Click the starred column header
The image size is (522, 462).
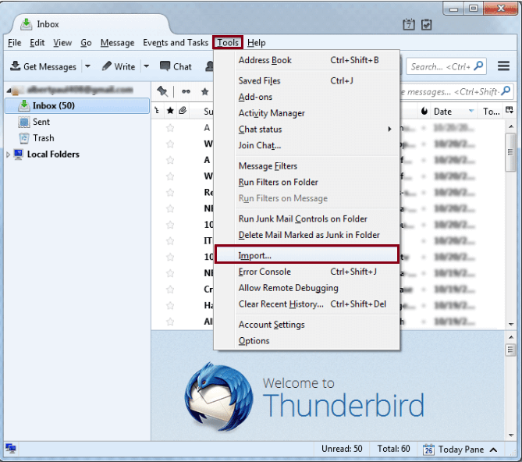coord(170,111)
